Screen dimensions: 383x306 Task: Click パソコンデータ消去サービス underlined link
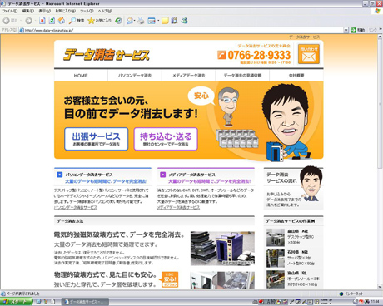coord(76,207)
